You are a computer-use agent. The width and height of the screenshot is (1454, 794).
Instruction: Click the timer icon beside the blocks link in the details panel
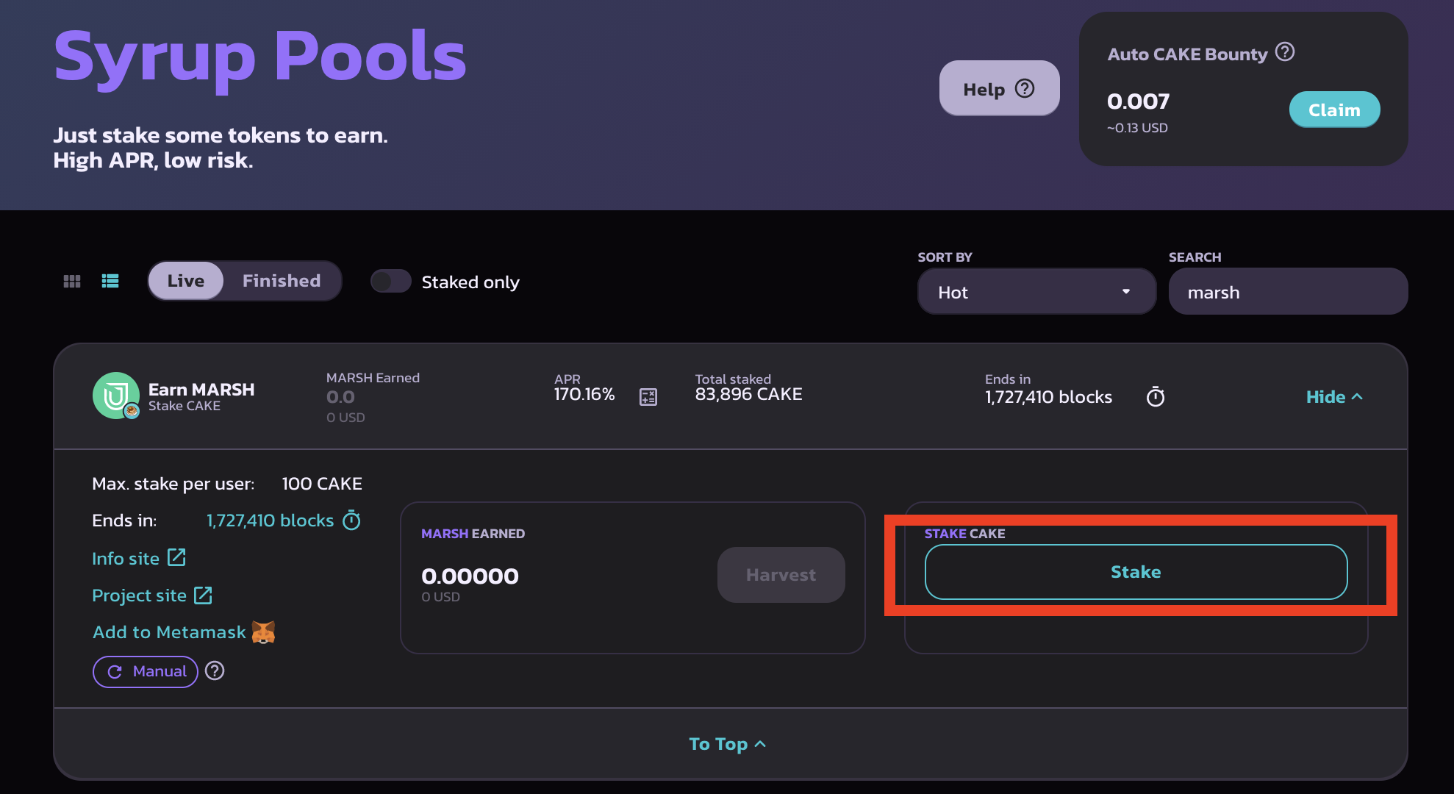coord(352,521)
